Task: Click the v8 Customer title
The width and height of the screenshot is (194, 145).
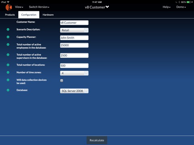Action: (95, 7)
